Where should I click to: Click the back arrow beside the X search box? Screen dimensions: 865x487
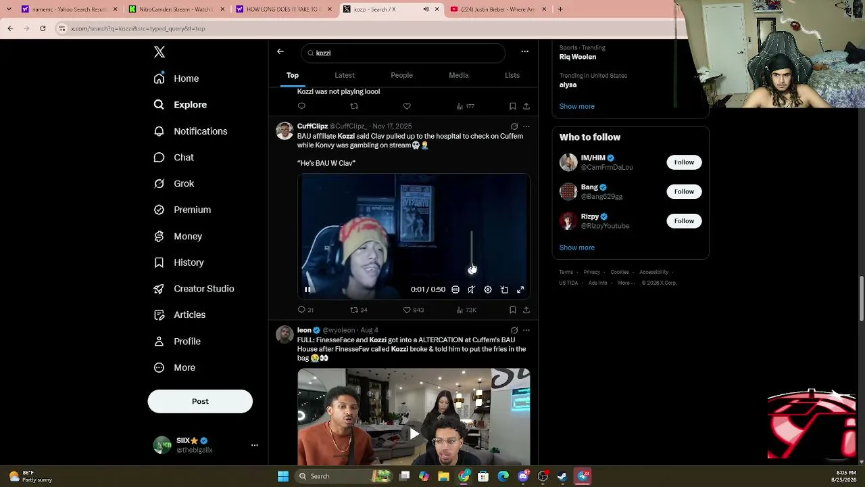[280, 51]
